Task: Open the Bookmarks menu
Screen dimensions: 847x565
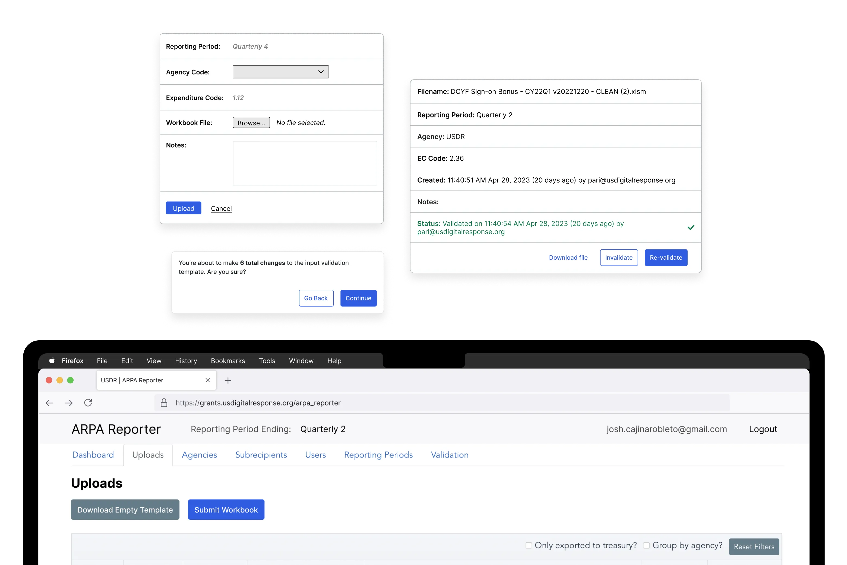Action: [x=228, y=361]
